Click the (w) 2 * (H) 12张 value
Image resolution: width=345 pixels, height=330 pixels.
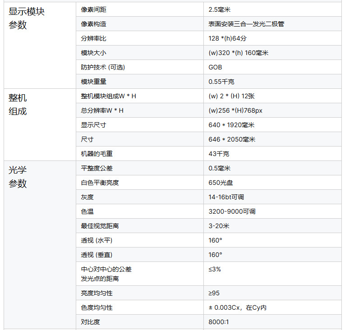pos(231,96)
